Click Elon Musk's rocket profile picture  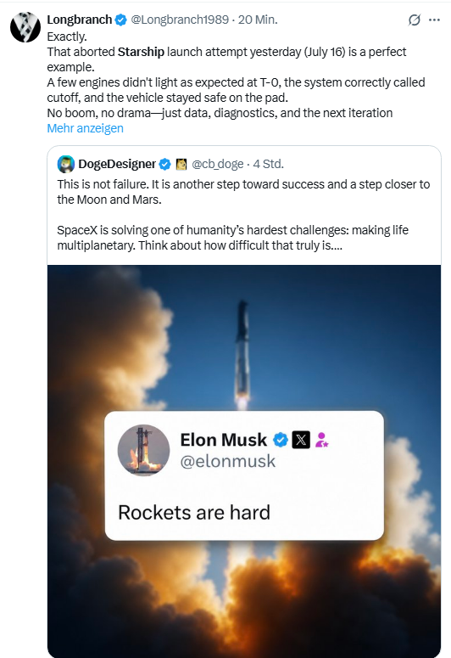coord(144,450)
